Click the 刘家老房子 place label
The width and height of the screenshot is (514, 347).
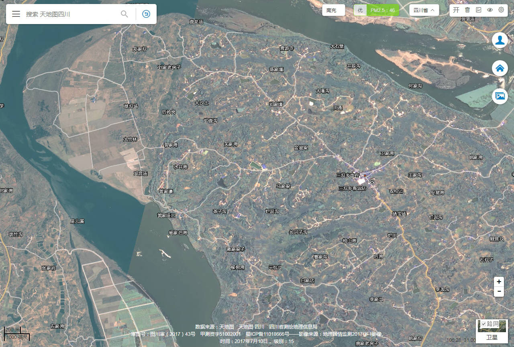click(169, 67)
